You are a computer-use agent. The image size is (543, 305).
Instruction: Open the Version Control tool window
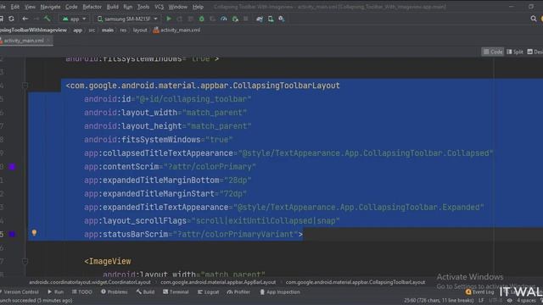coord(20,291)
